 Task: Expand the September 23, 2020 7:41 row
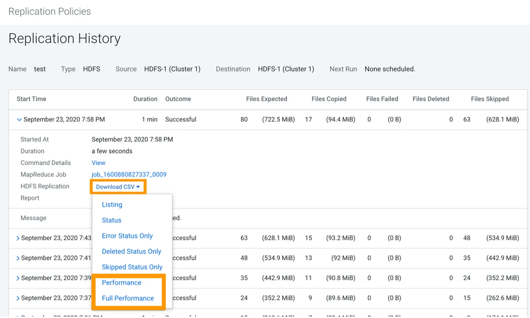click(x=18, y=258)
